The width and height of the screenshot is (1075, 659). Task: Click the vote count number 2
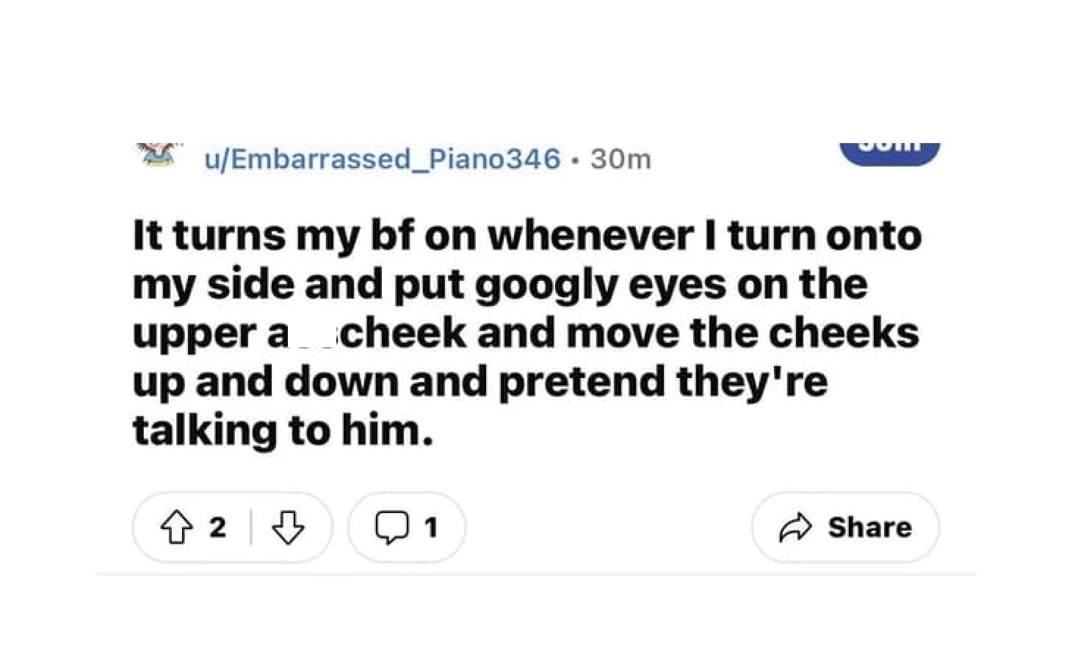tap(217, 528)
